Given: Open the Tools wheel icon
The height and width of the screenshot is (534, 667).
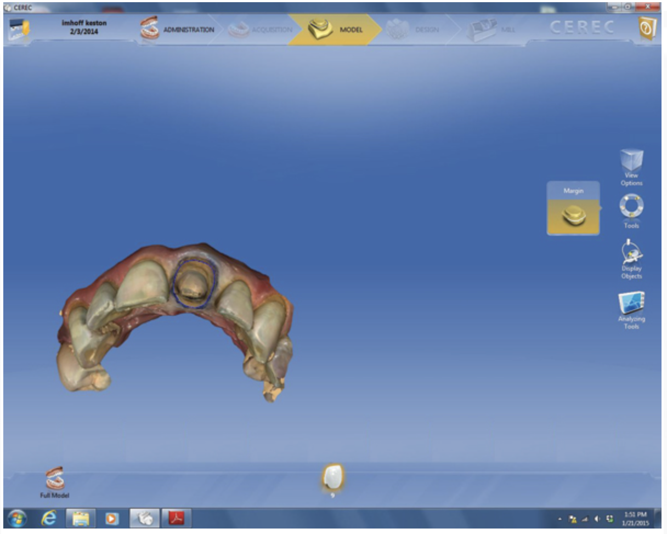Looking at the screenshot, I should pos(631,207).
